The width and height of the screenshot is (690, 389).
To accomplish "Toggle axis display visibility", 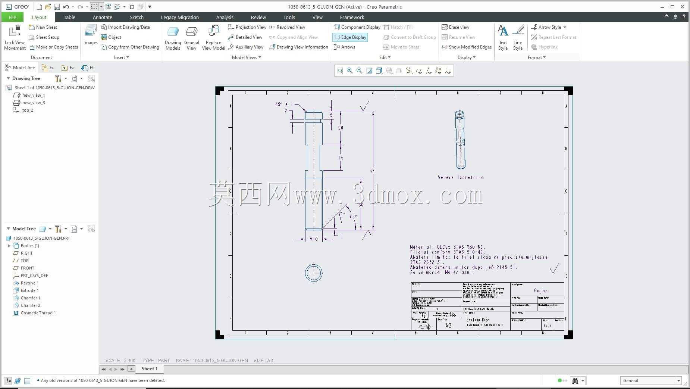I will point(429,71).
